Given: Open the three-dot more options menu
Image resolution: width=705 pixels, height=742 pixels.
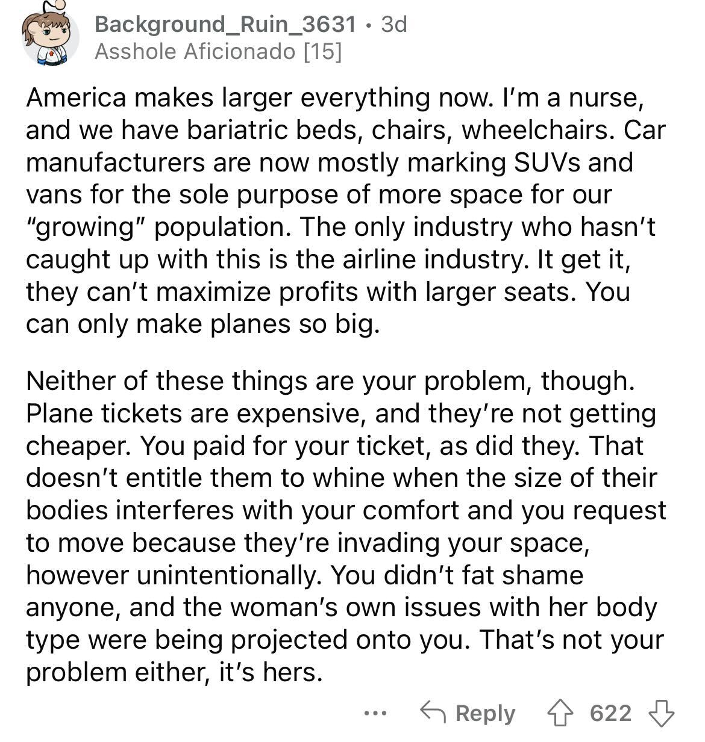Looking at the screenshot, I should (374, 714).
